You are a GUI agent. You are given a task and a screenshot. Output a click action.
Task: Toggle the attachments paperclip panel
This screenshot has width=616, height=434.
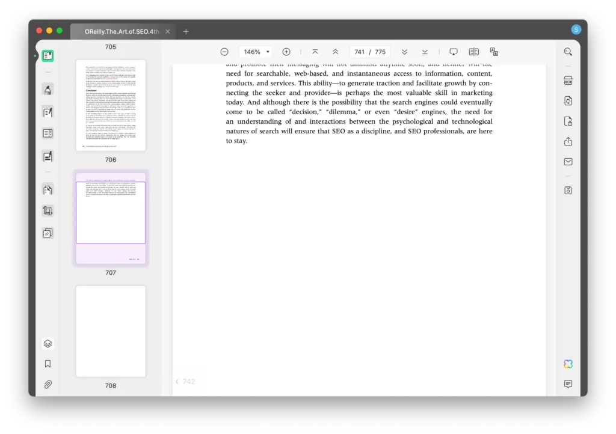(x=48, y=384)
